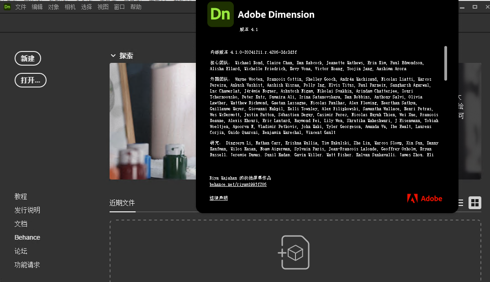Open the 论坛 link

(x=21, y=251)
